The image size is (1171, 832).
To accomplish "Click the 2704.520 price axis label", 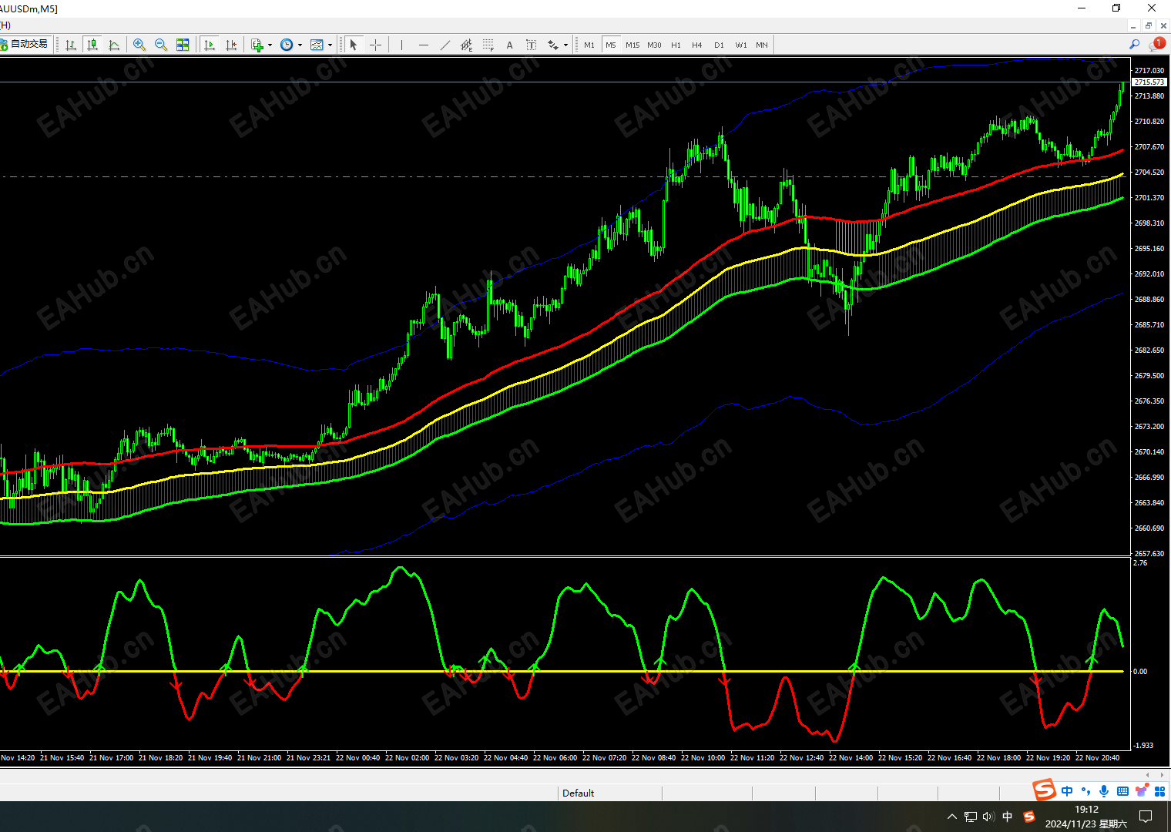I will tap(1149, 173).
